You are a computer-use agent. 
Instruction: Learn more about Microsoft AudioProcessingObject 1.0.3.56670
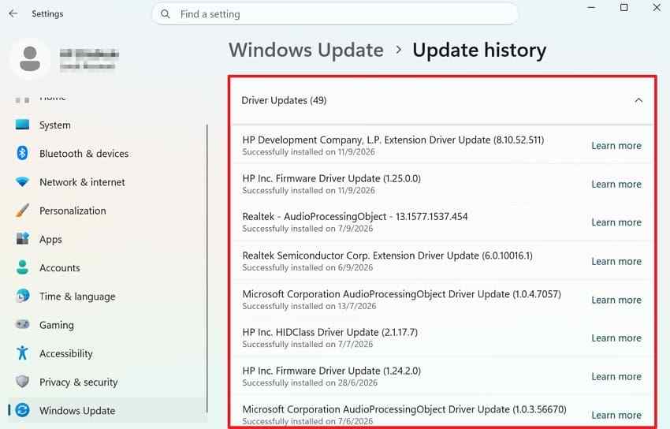[616, 415]
